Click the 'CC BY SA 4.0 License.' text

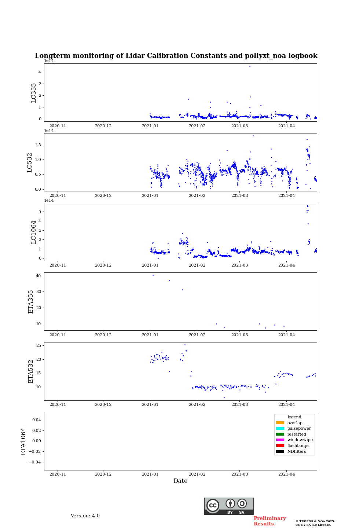(313, 525)
